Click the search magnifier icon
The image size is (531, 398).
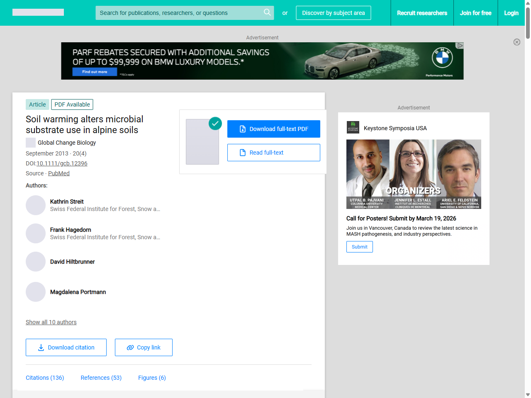click(267, 12)
